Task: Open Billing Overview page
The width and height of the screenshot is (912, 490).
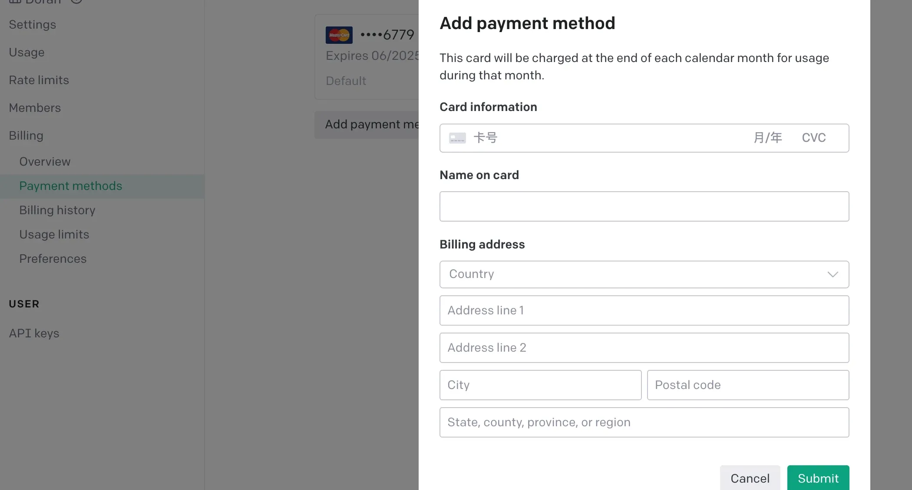Action: click(x=45, y=162)
